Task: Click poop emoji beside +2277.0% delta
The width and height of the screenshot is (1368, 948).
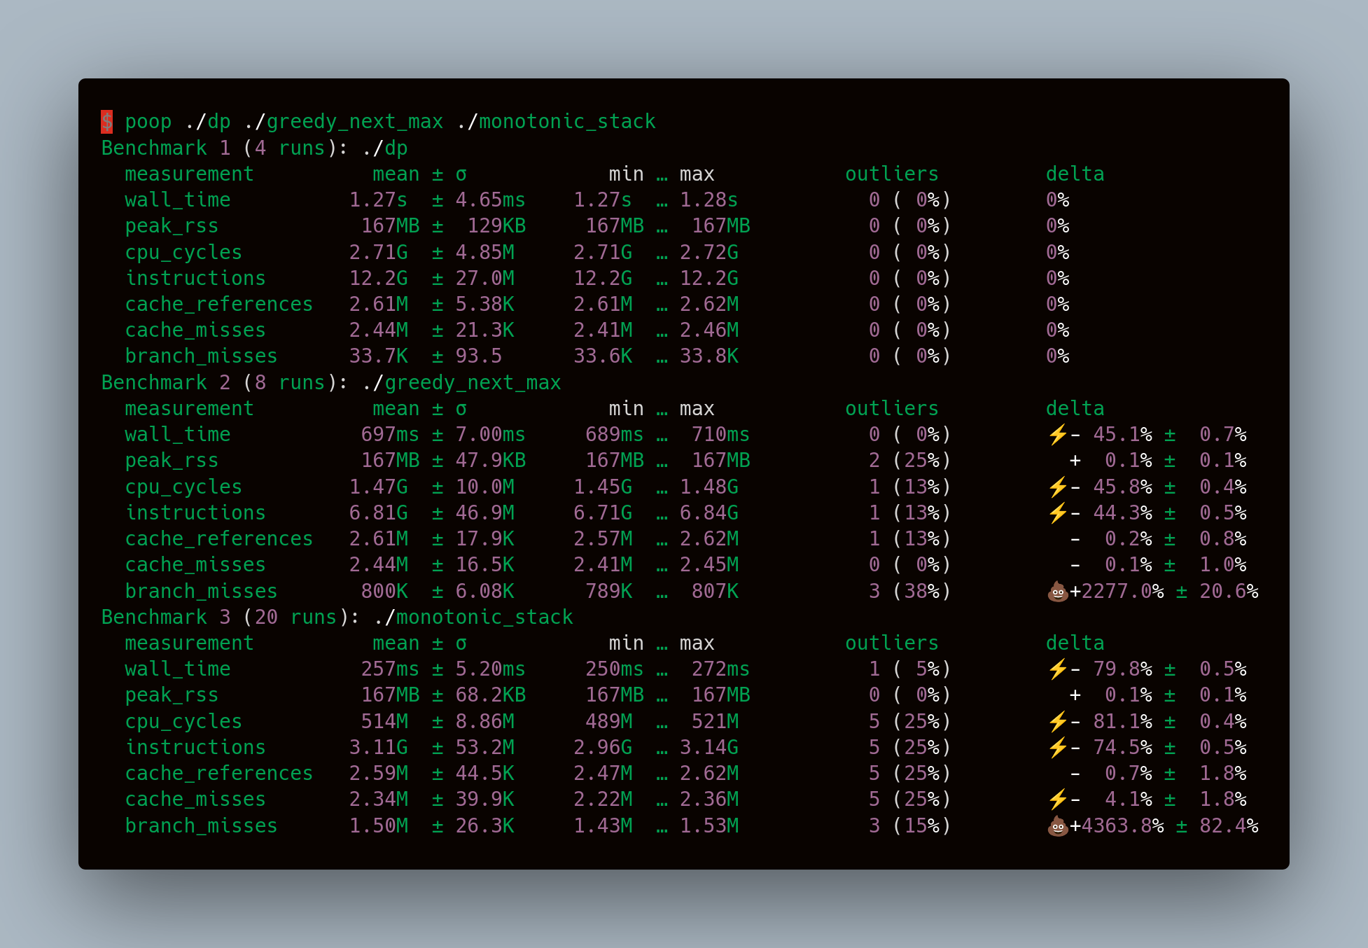Action: point(1057,592)
